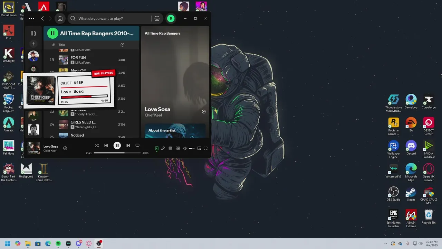Open Undisputed desktop shortcut
The image size is (442, 249).
[26, 170]
